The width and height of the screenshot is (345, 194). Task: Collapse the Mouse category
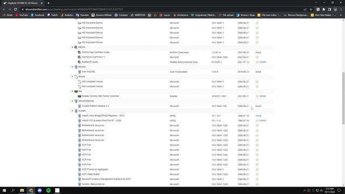click(x=72, y=77)
